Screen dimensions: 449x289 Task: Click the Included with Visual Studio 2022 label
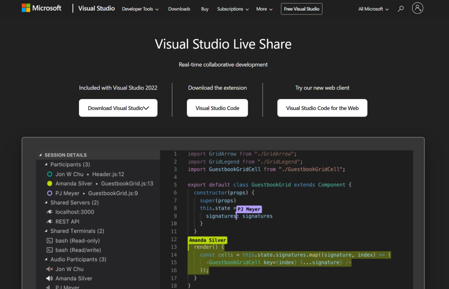click(x=118, y=88)
